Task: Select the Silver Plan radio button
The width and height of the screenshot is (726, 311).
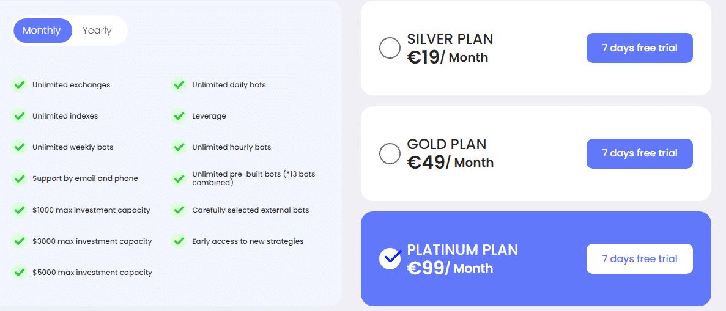Action: 390,48
